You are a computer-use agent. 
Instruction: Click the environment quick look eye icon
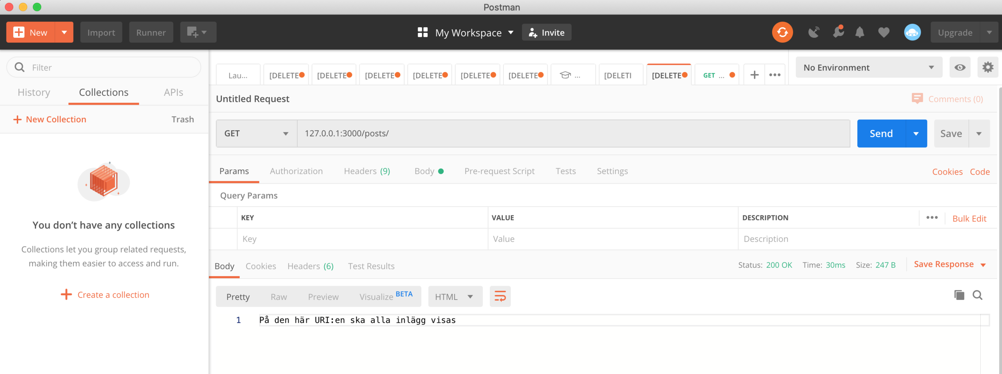tap(960, 67)
